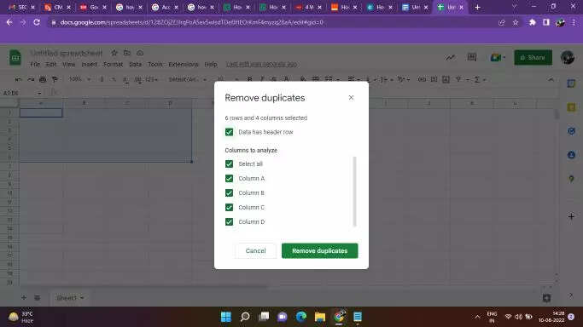Click the Share button
The height and width of the screenshot is (327, 583).
click(533, 57)
